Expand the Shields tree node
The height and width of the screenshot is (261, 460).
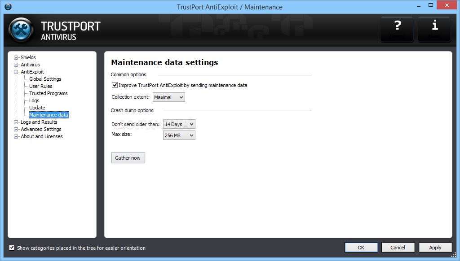[x=16, y=58]
